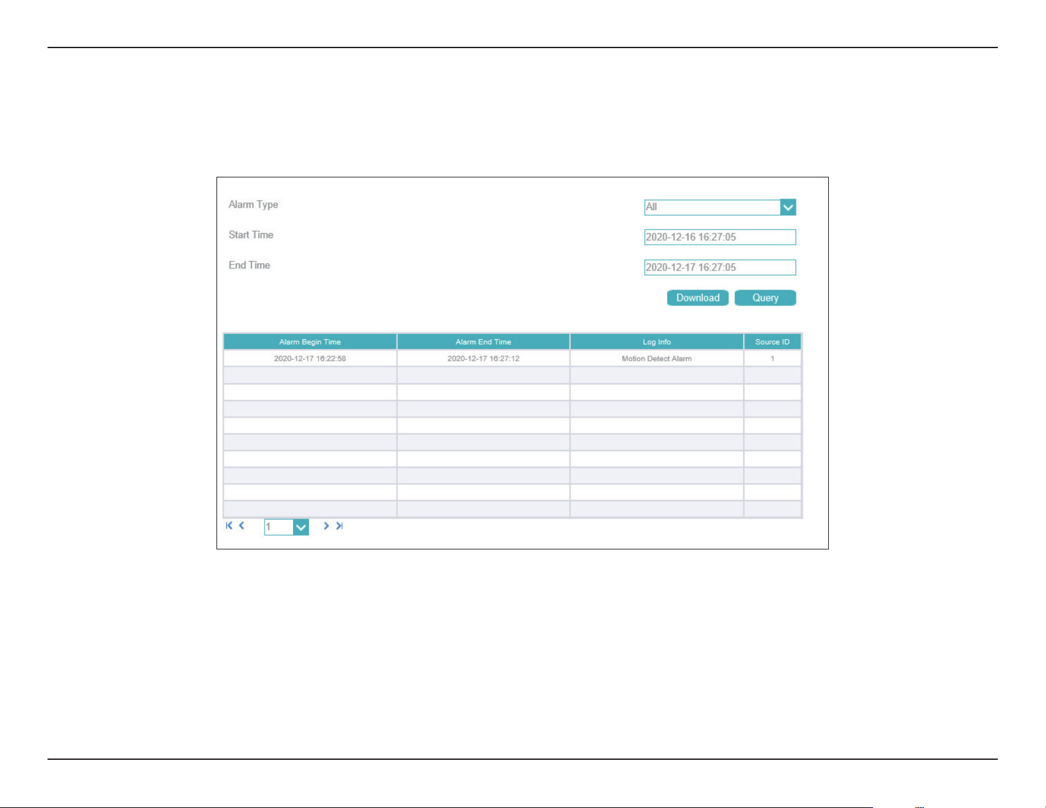Go to next page of alarm log
The height and width of the screenshot is (808, 1046).
[x=326, y=526]
